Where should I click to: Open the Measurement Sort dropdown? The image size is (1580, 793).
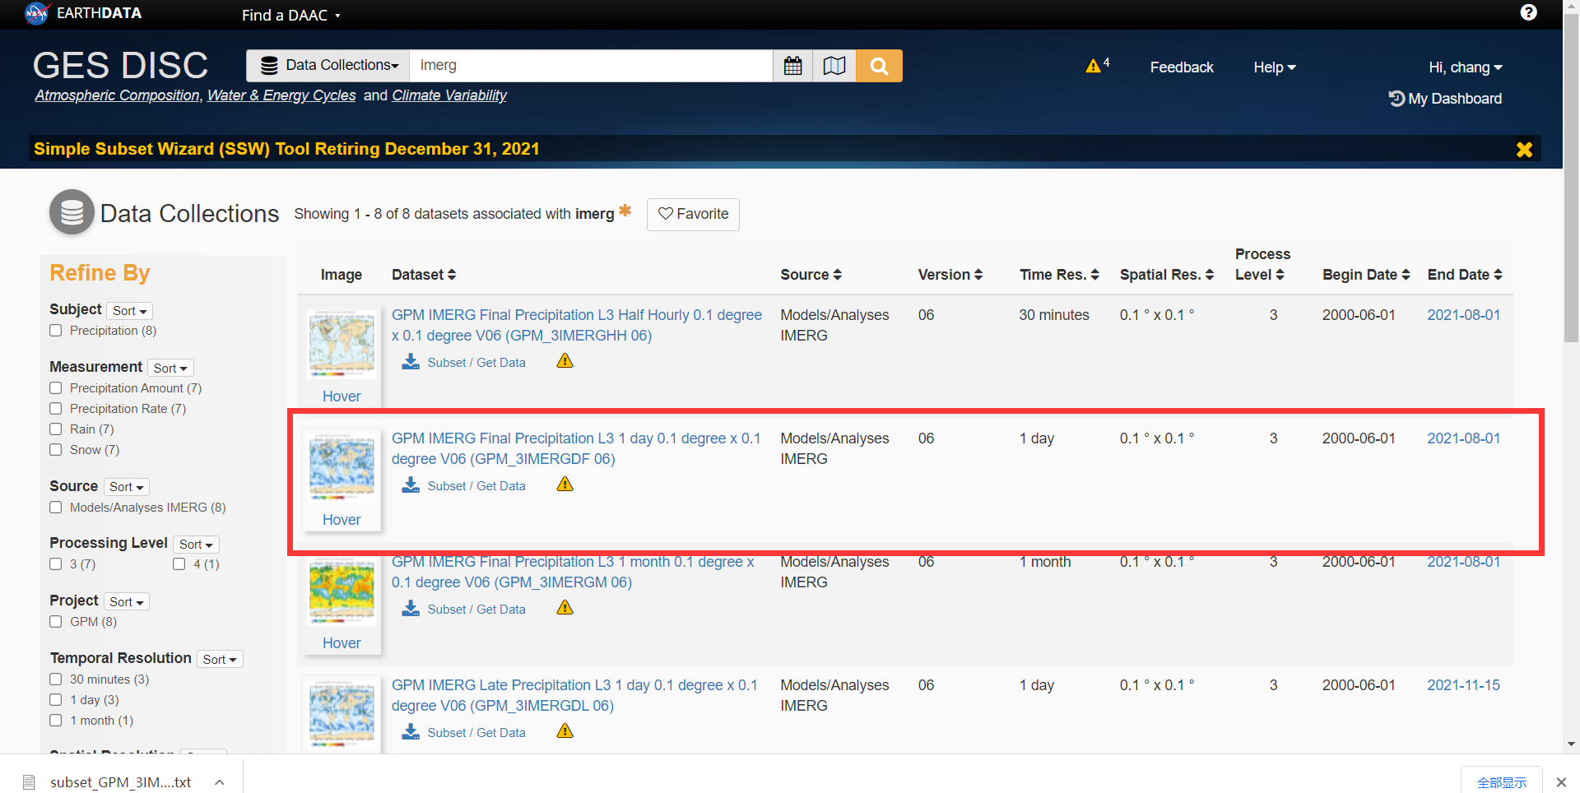pos(171,369)
